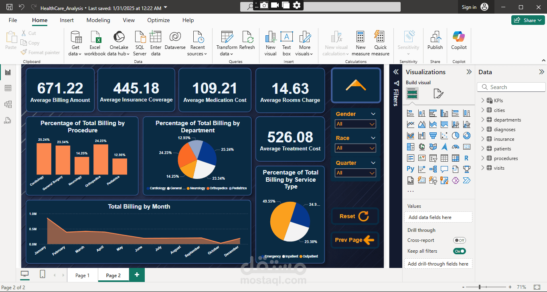Click the Refresh queries icon

click(247, 37)
